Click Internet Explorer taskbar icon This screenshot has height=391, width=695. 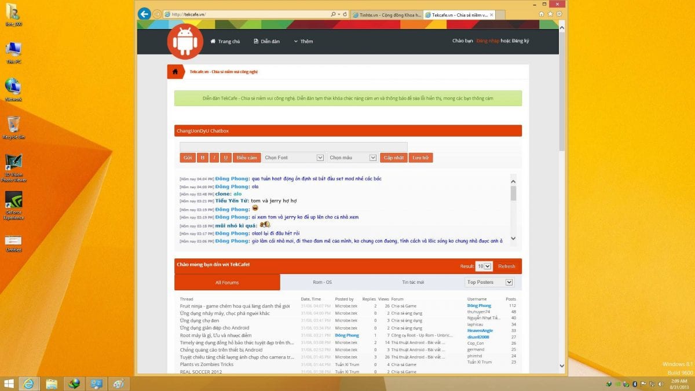28,383
